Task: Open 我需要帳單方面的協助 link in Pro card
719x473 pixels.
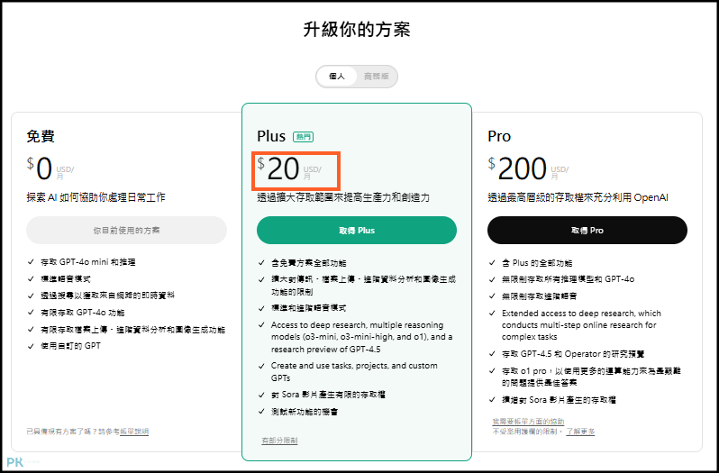Action: tap(528, 422)
